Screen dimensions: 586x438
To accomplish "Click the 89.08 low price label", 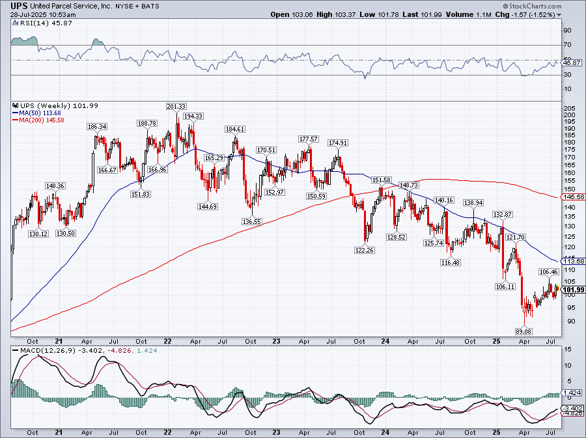I will (x=524, y=331).
